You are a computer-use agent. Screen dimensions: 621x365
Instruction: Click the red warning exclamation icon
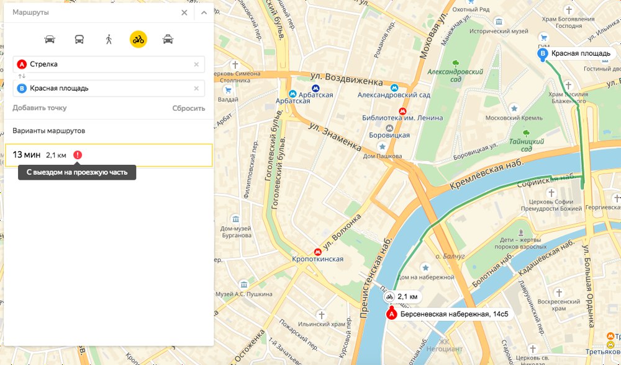click(x=78, y=155)
